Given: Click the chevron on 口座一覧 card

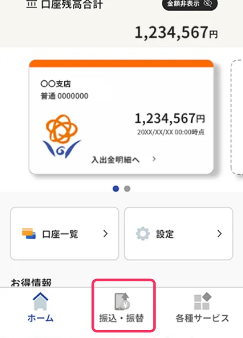Looking at the screenshot, I should [105, 234].
